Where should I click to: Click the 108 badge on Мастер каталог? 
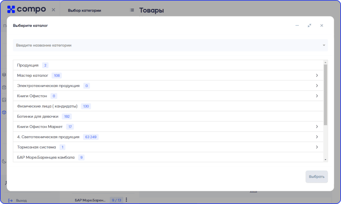click(x=57, y=76)
